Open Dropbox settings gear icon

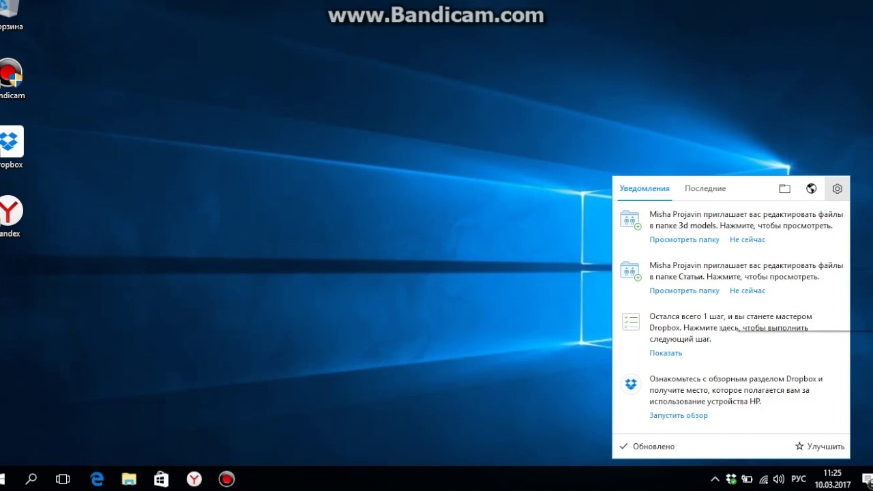(838, 189)
